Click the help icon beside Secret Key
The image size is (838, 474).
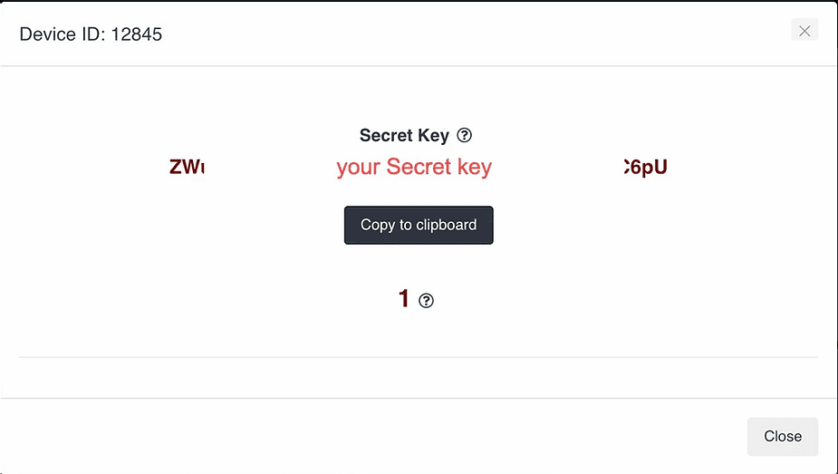[x=465, y=135]
